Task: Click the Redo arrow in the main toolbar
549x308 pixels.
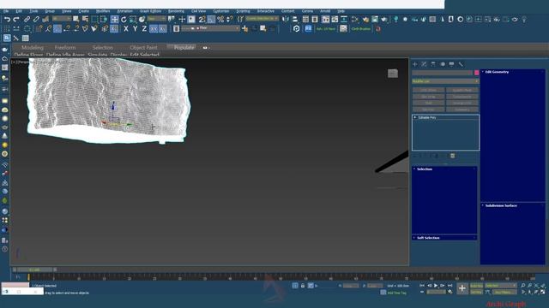Action: click(x=16, y=20)
